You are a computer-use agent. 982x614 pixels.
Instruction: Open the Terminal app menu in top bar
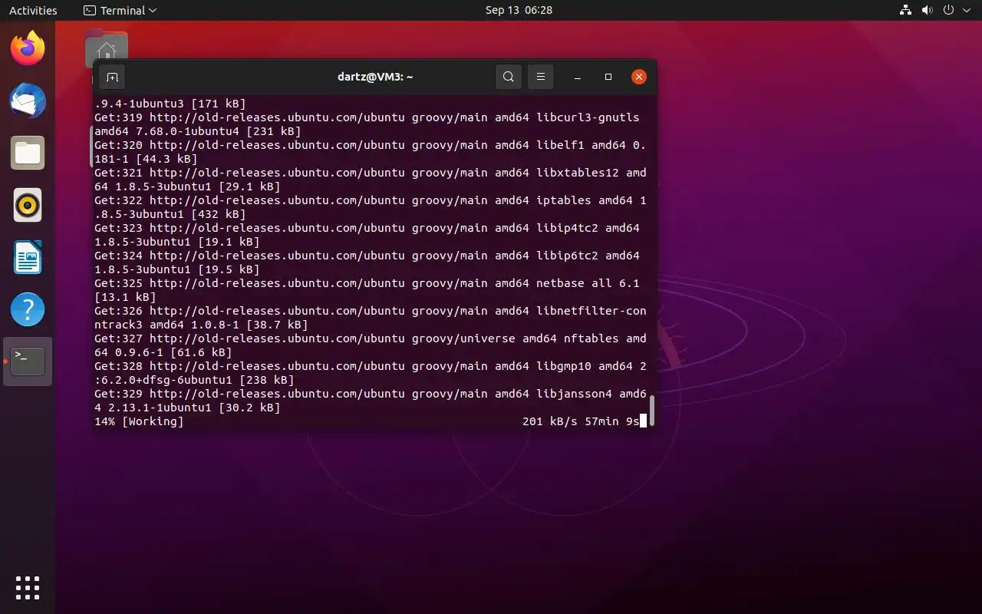tap(120, 10)
